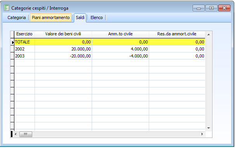Screen dimensions: 235x148
Task: Click the Valore dei beni civili header
Action: tap(63, 34)
